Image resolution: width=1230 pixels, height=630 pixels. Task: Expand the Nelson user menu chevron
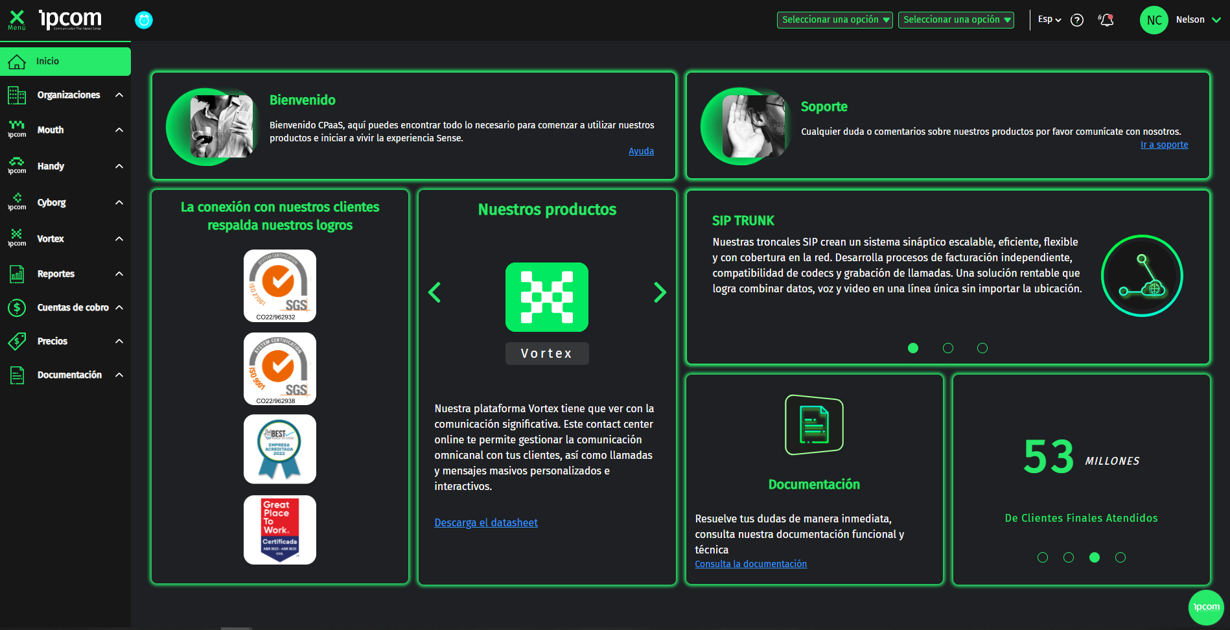tap(1216, 20)
